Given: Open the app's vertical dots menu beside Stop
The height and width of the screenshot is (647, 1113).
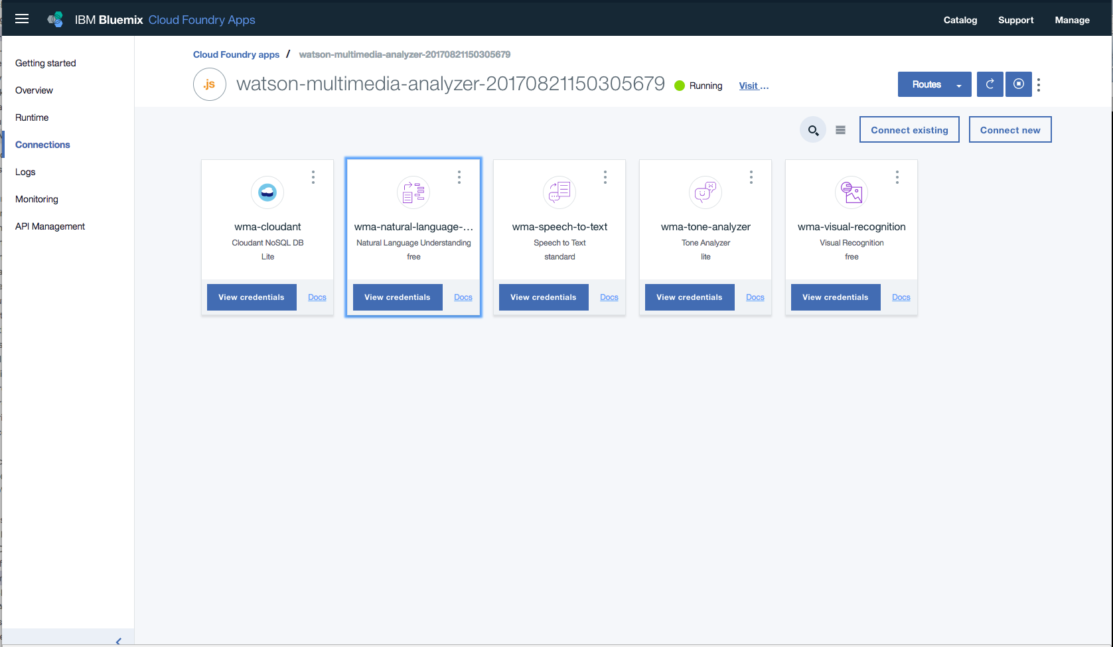Looking at the screenshot, I should (1039, 85).
